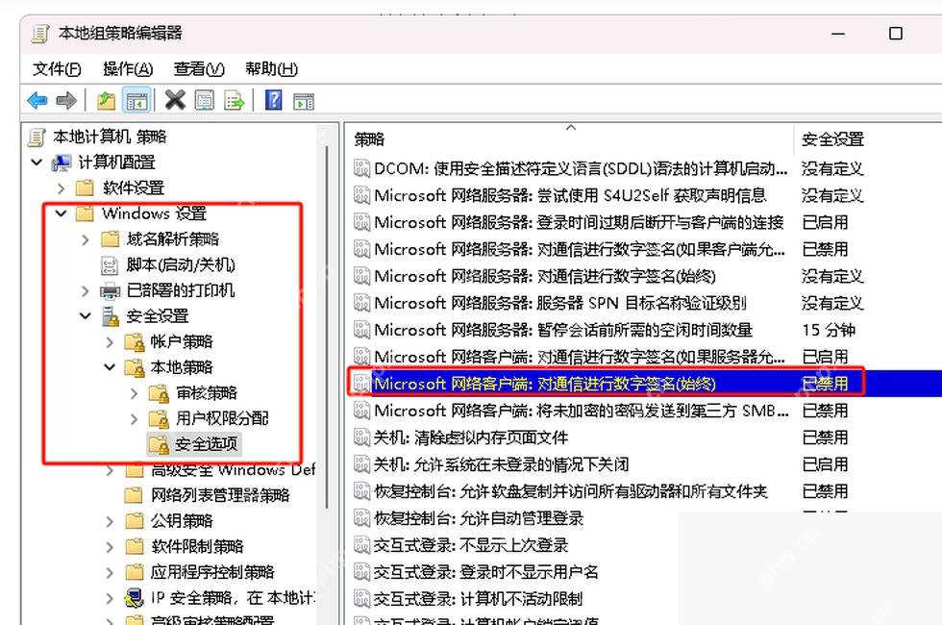The width and height of the screenshot is (942, 625).
Task: Click the 已部署的打印机 printer icon
Action: pyautogui.click(x=110, y=290)
